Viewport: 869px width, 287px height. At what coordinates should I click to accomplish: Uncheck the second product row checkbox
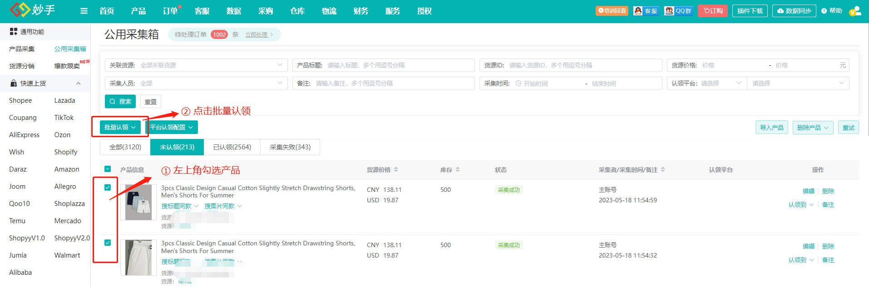(x=108, y=243)
